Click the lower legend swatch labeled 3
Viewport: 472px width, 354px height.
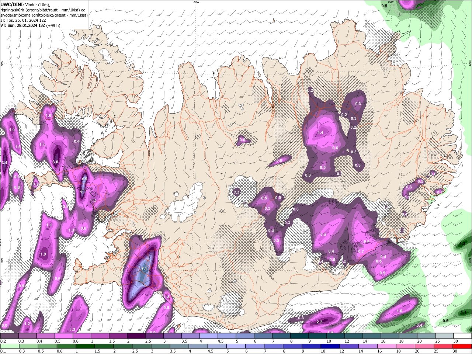[x=160, y=346]
